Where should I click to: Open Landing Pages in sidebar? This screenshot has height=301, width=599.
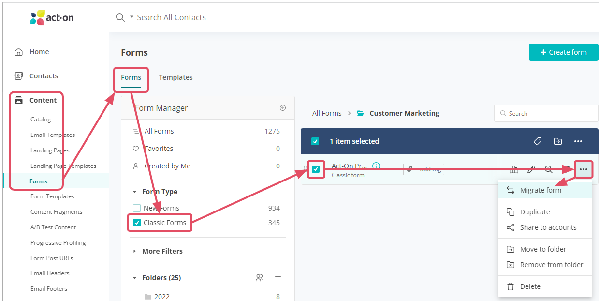coord(50,150)
